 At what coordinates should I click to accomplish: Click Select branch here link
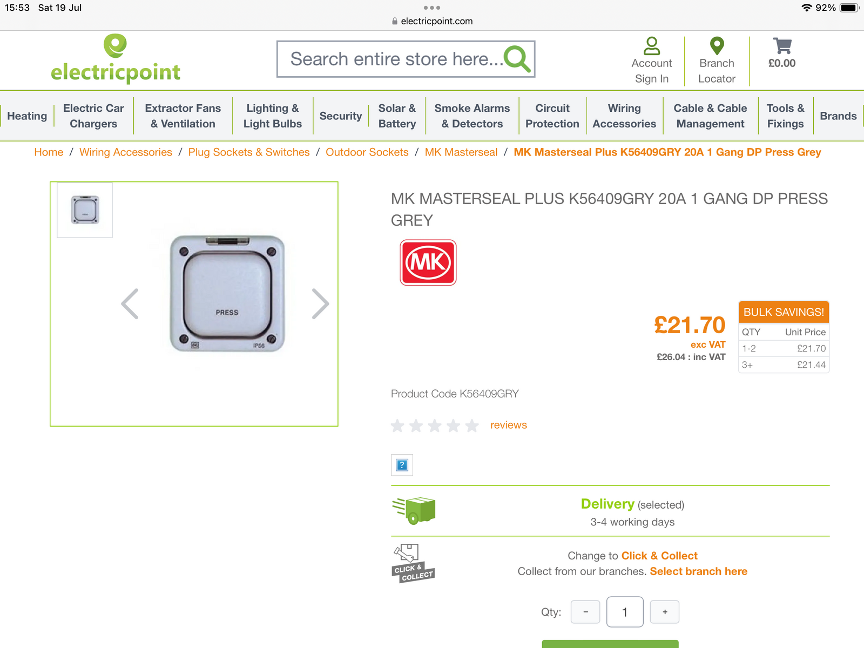698,571
